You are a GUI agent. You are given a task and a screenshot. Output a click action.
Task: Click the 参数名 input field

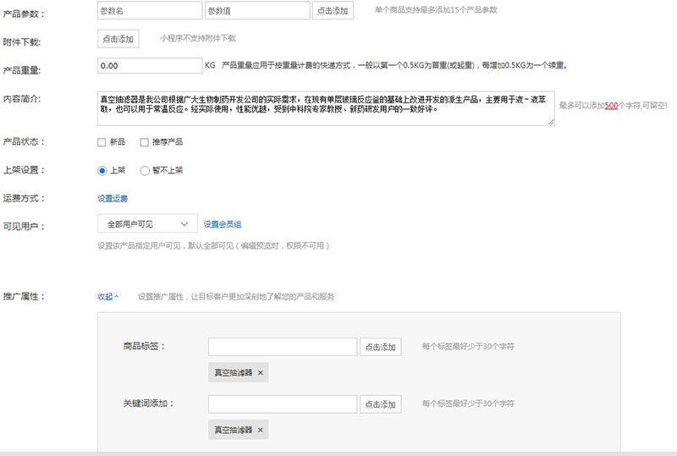[150, 10]
